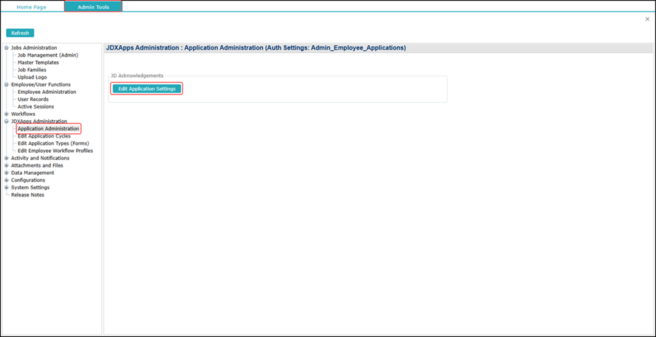Collapse the Jobs Administration tree node
The width and height of the screenshot is (656, 337).
pos(7,48)
